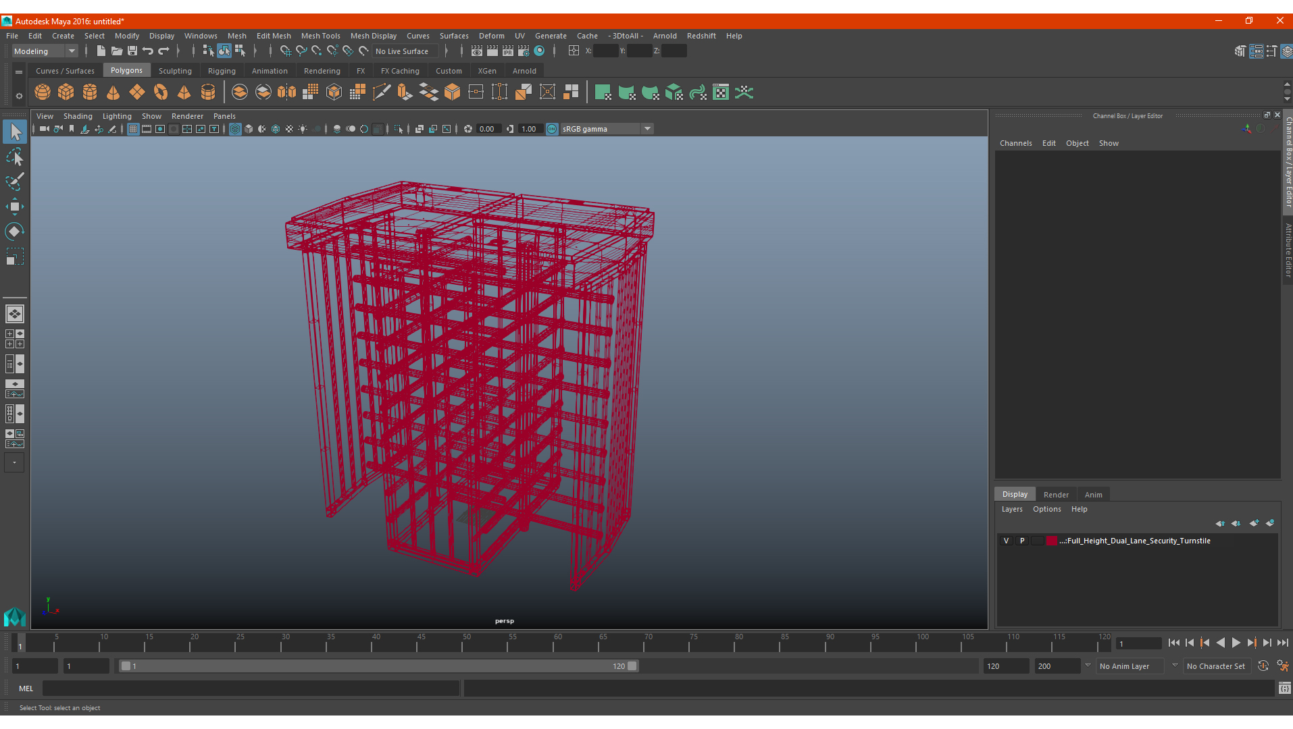Click the Save Scene icon
This screenshot has width=1293, height=729.
point(132,51)
